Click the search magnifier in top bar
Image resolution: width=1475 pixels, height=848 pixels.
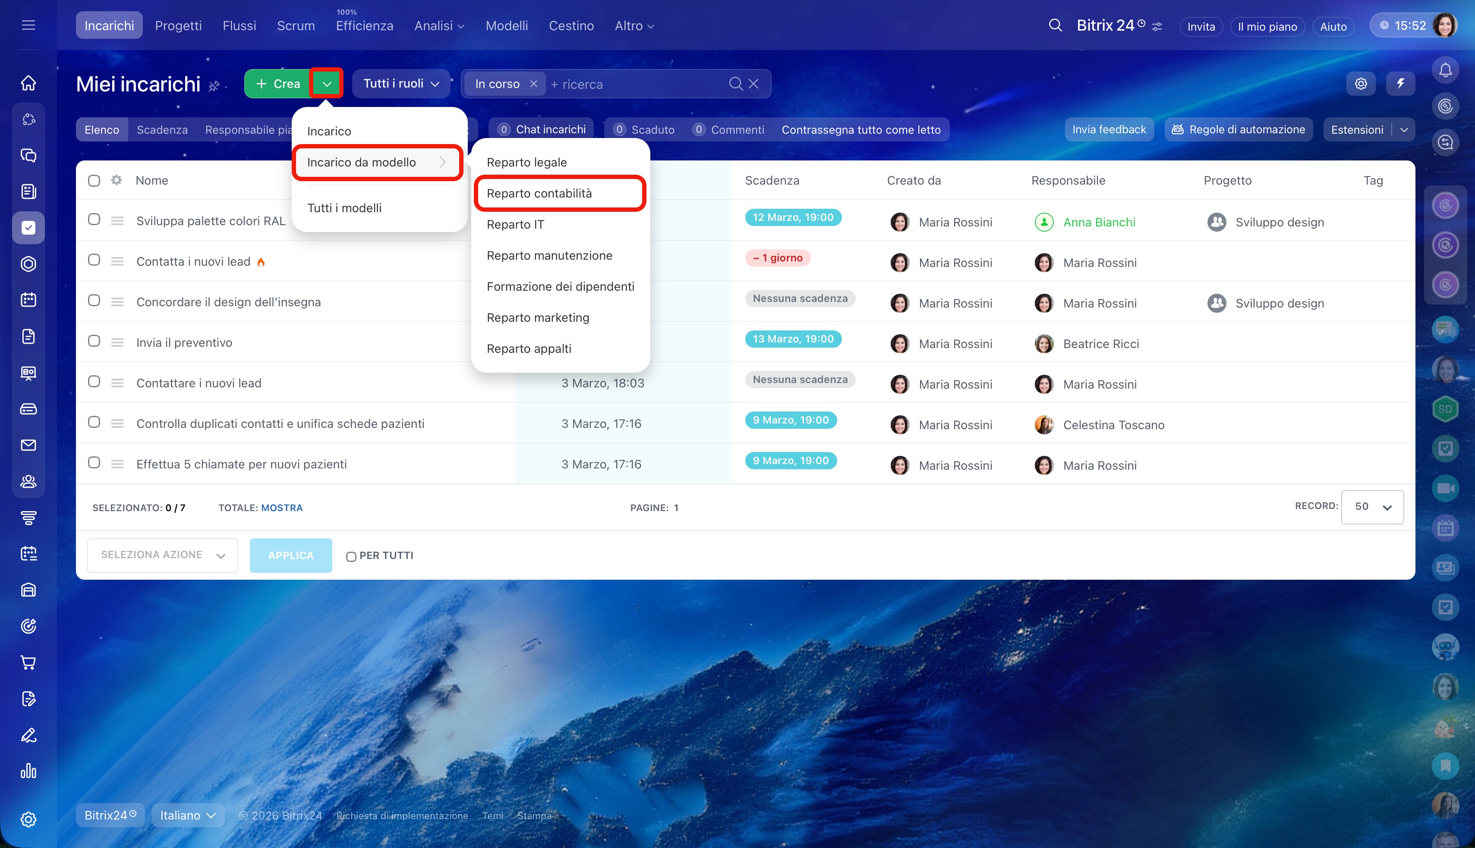coord(1055,25)
